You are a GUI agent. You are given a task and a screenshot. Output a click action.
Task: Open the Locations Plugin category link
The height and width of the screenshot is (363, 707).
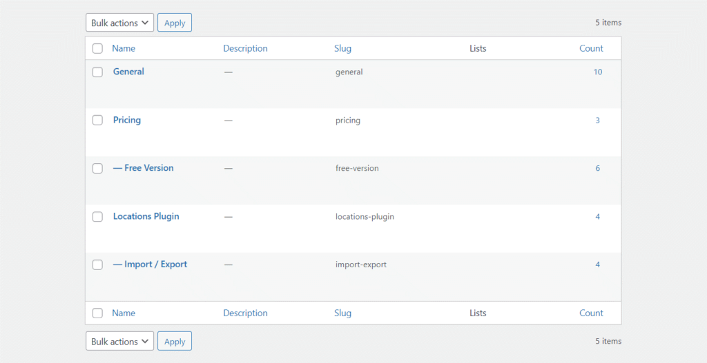coord(146,216)
